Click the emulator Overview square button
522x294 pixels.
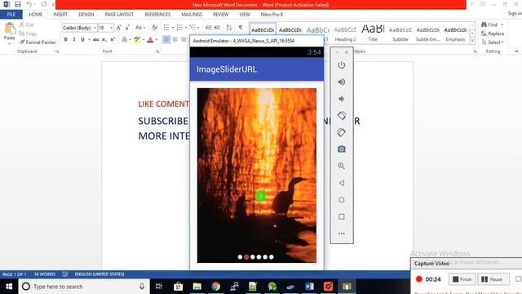[x=341, y=216]
